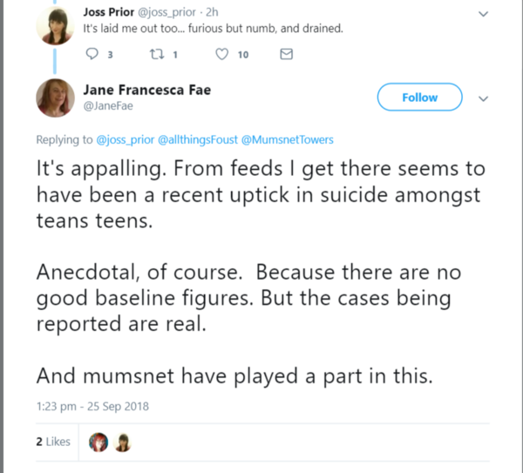Image resolution: width=523 pixels, height=473 pixels.
Task: Click the envelope direct message icon
Action: pyautogui.click(x=285, y=55)
